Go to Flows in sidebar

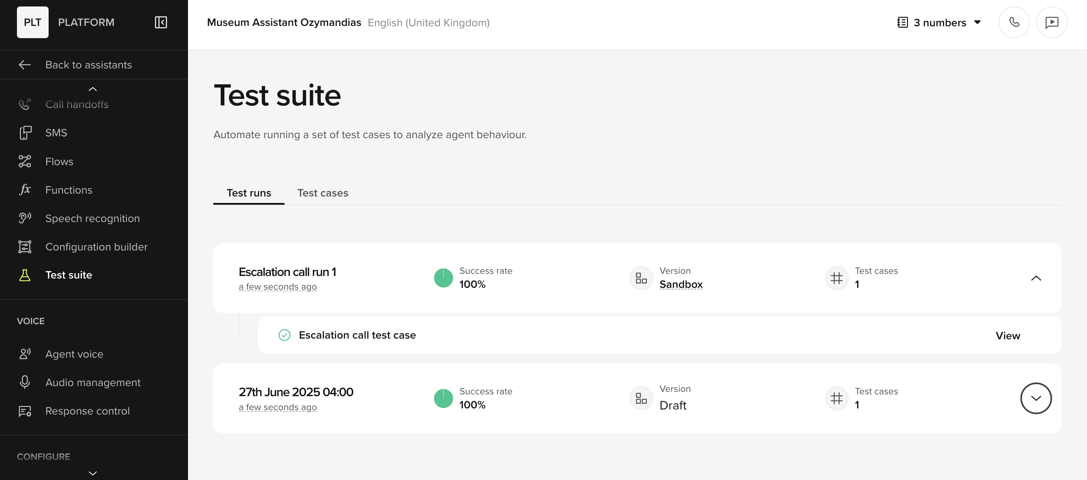click(x=59, y=162)
